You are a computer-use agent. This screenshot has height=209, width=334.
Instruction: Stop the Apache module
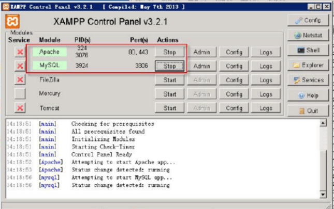coord(169,52)
